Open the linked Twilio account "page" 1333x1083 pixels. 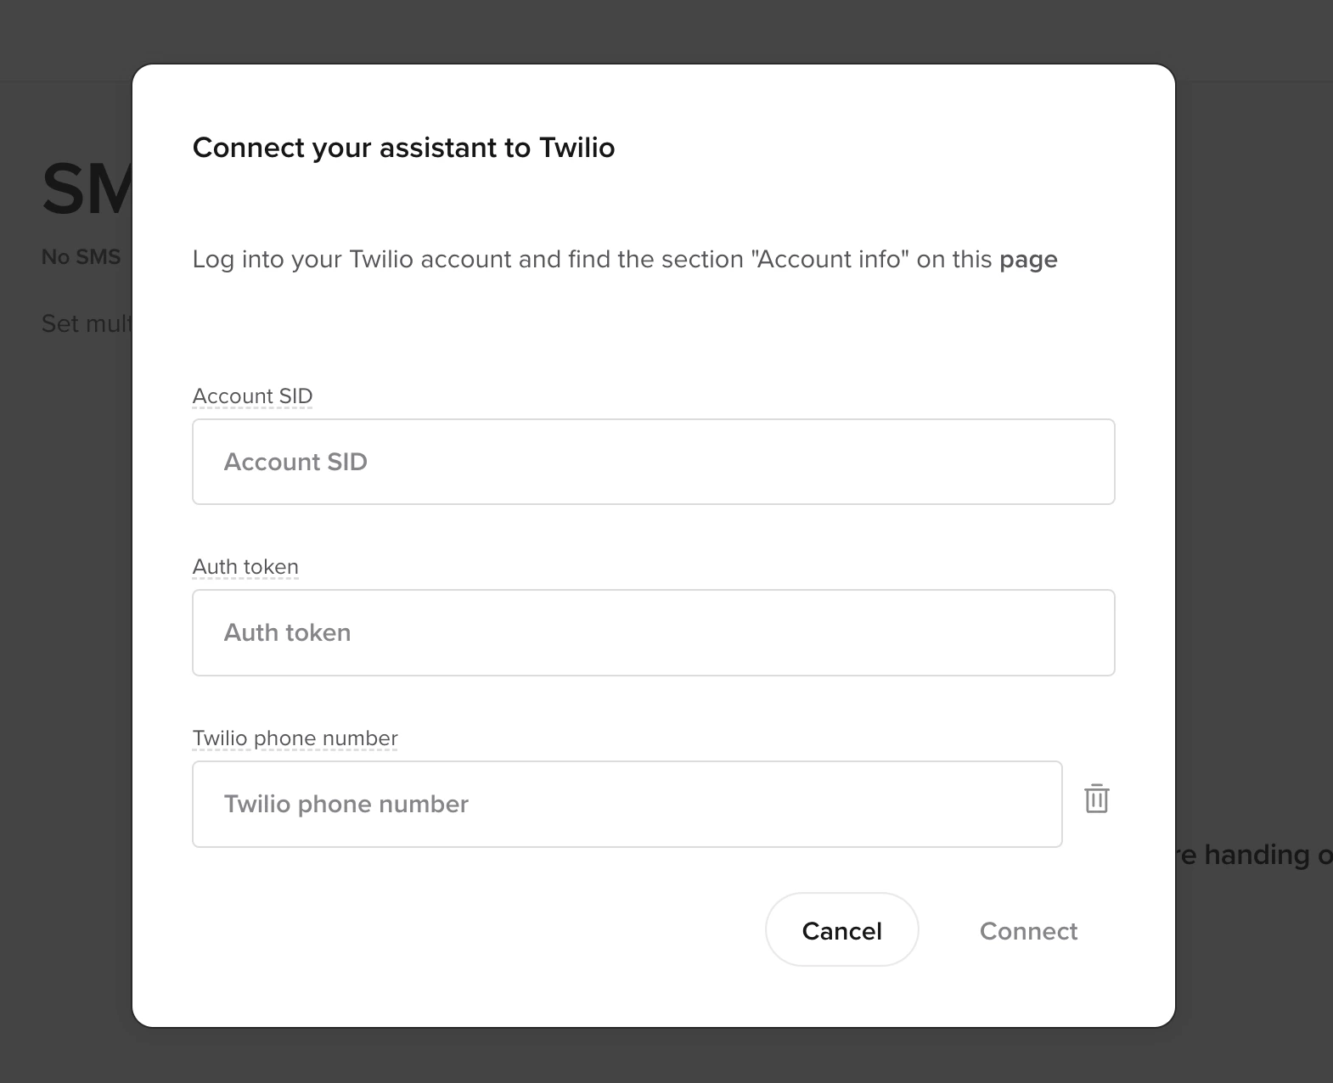click(1029, 260)
